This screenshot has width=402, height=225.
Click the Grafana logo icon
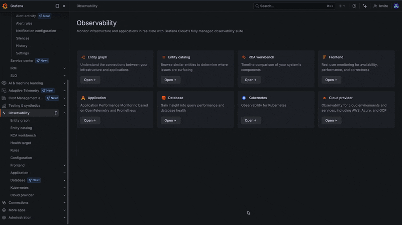5,6
